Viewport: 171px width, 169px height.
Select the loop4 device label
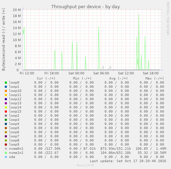(14, 124)
